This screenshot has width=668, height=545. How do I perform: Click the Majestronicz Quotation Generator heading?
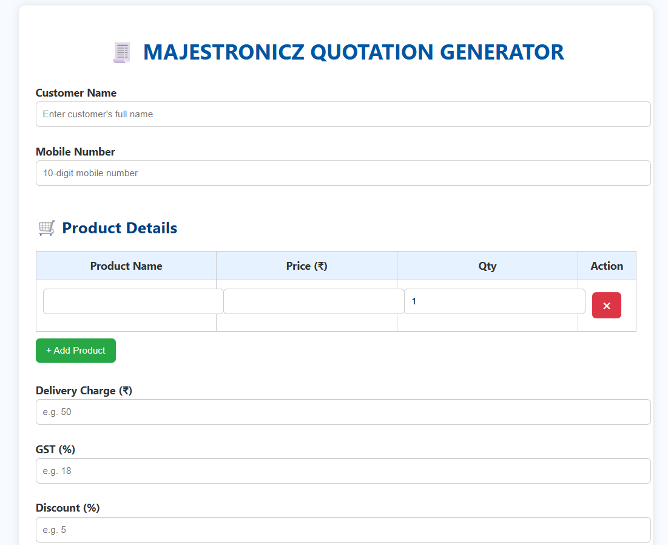[x=353, y=52]
